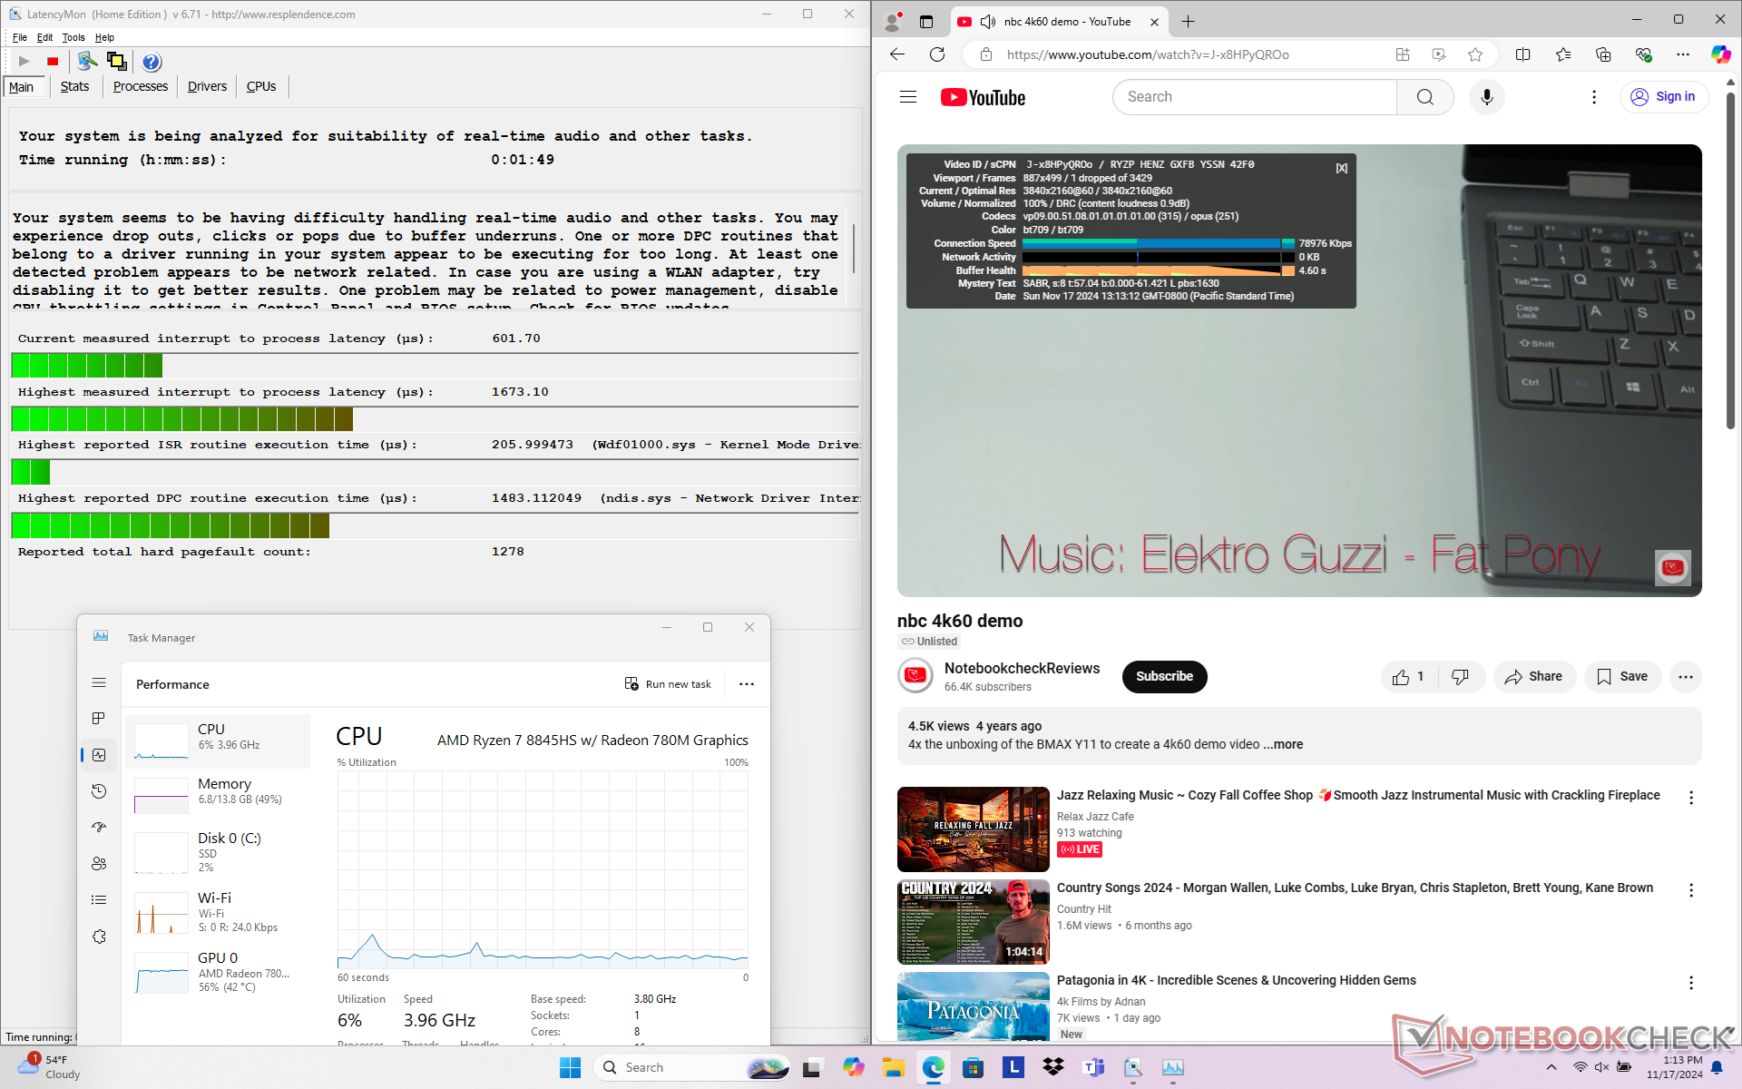The height and width of the screenshot is (1089, 1742).
Task: Open Task Manager Startup apps sidebar icon
Action: pos(100,828)
